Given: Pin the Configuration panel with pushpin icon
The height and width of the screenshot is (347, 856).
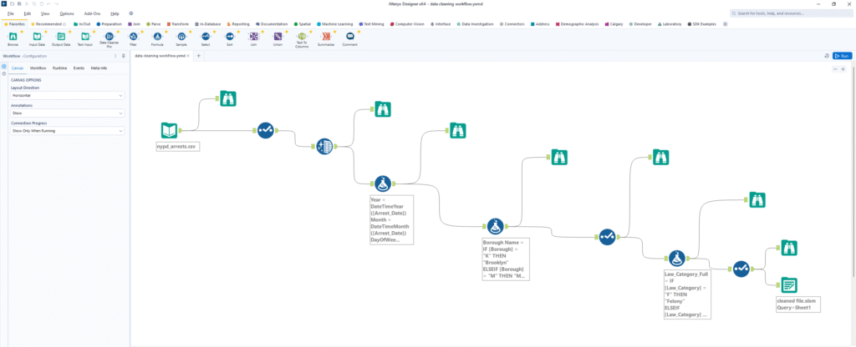Looking at the screenshot, I should (123, 56).
